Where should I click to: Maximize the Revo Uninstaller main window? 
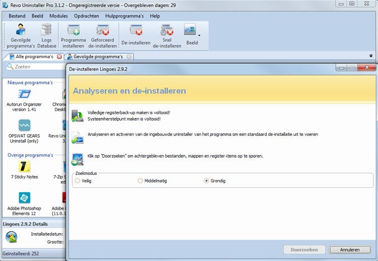pos(352,4)
